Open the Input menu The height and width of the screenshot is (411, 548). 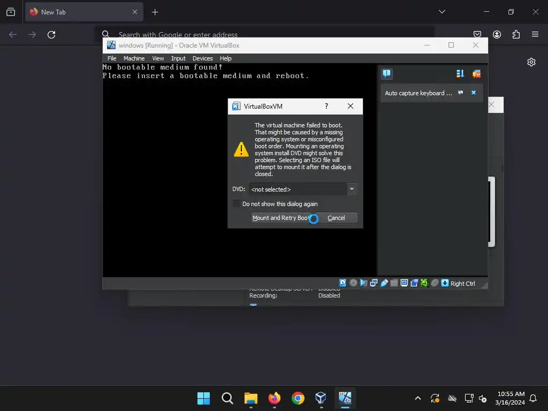[178, 58]
